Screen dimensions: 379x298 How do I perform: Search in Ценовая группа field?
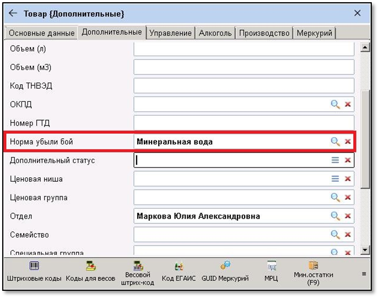(x=335, y=198)
